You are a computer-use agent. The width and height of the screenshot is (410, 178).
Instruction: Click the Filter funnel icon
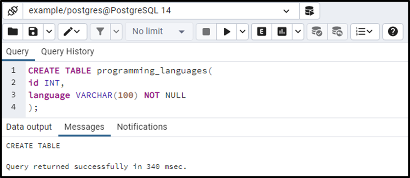100,32
